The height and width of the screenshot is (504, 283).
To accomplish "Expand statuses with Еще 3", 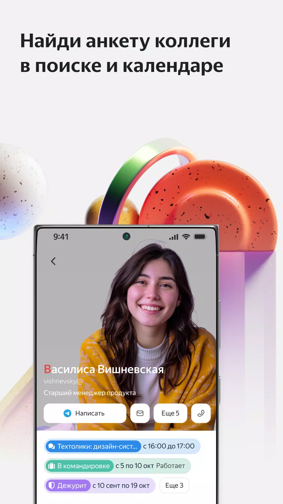I will [x=174, y=485].
